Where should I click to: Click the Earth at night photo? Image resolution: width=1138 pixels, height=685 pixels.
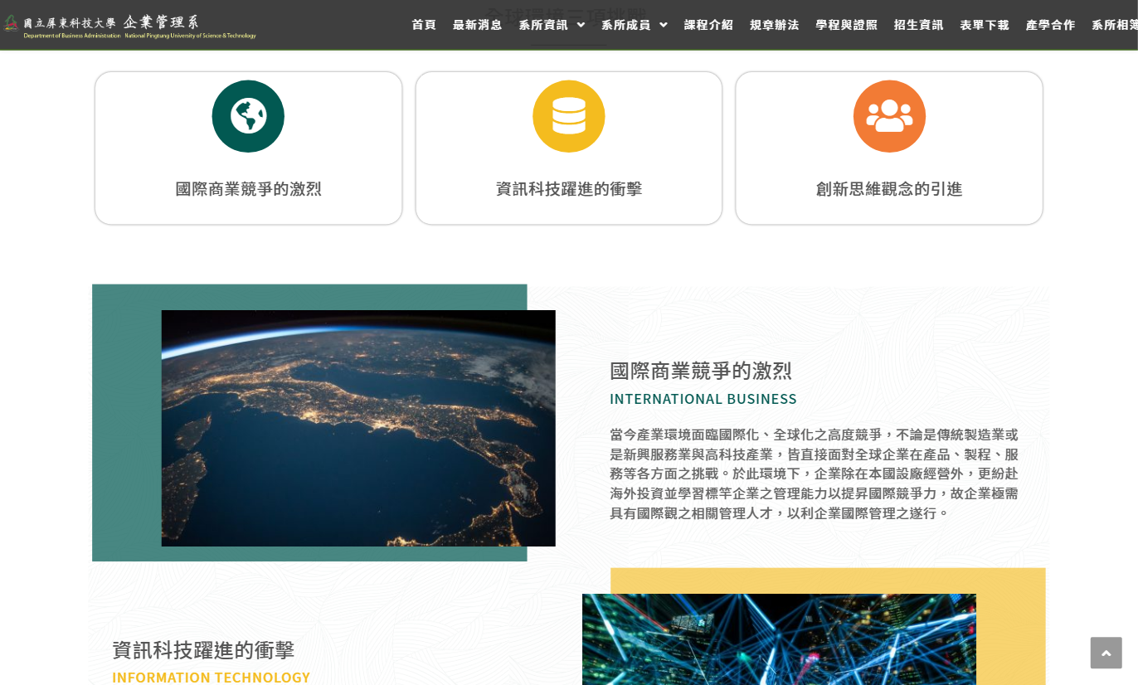tap(358, 428)
